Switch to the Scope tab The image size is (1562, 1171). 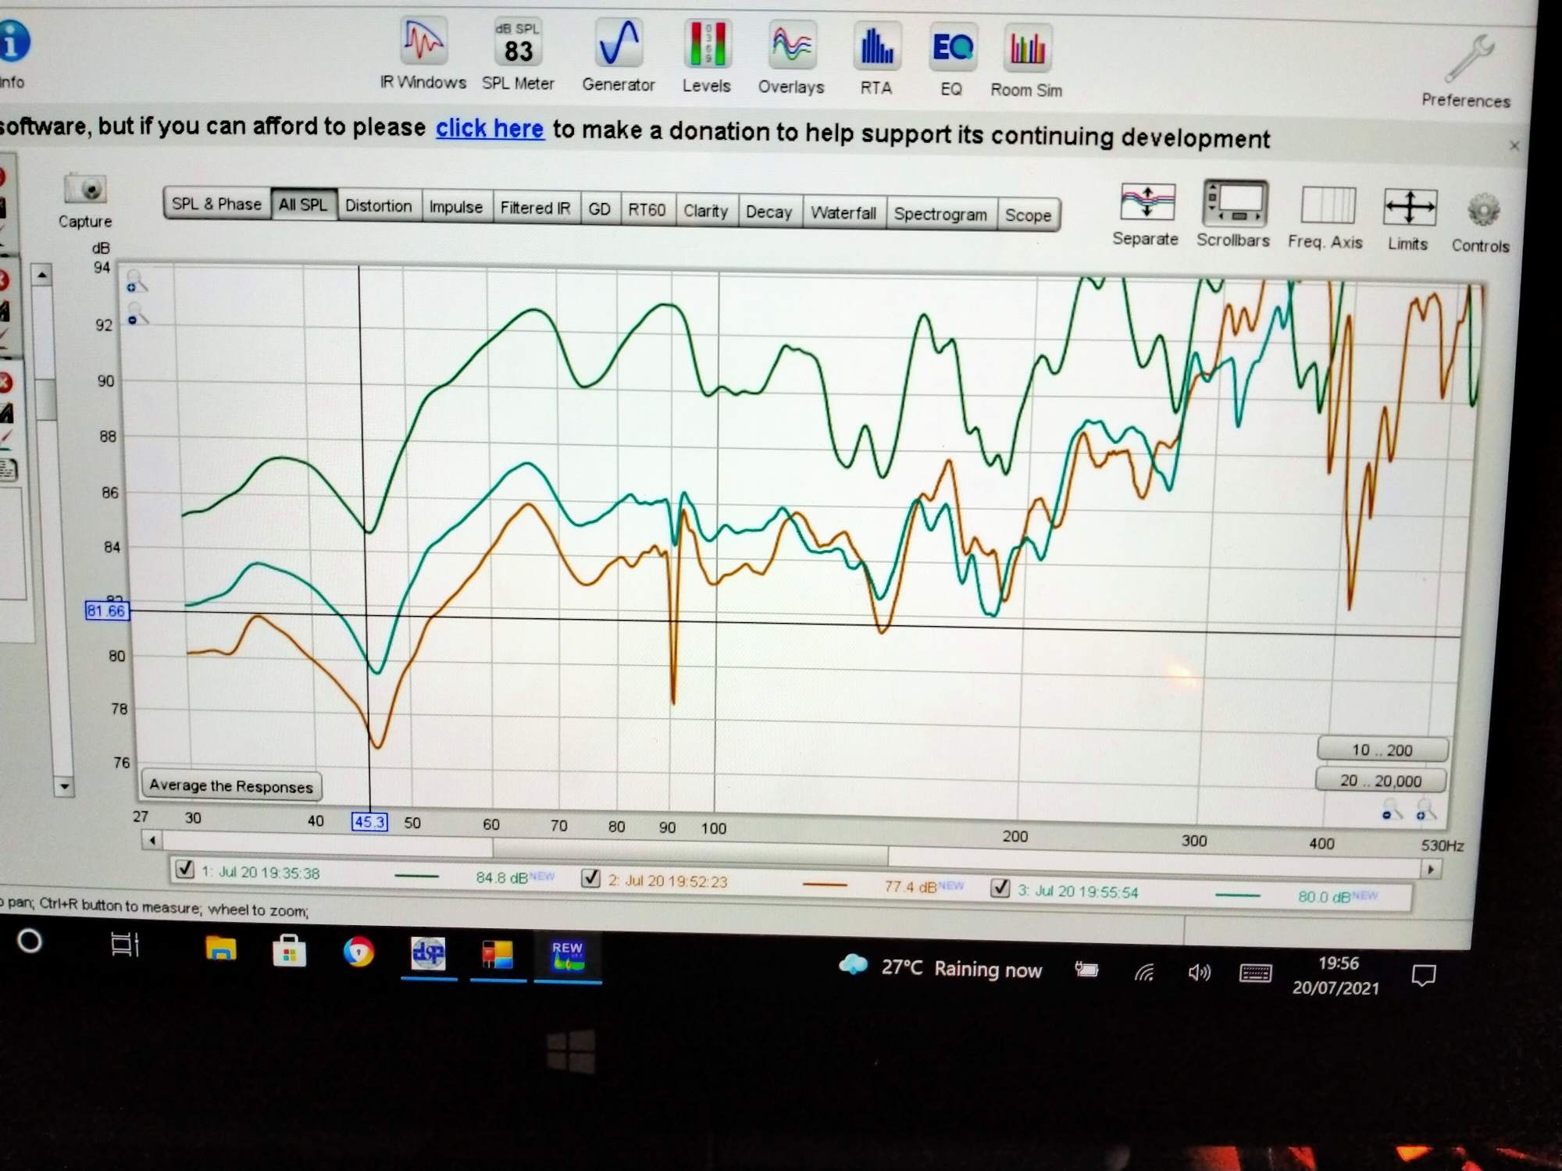tap(1029, 215)
